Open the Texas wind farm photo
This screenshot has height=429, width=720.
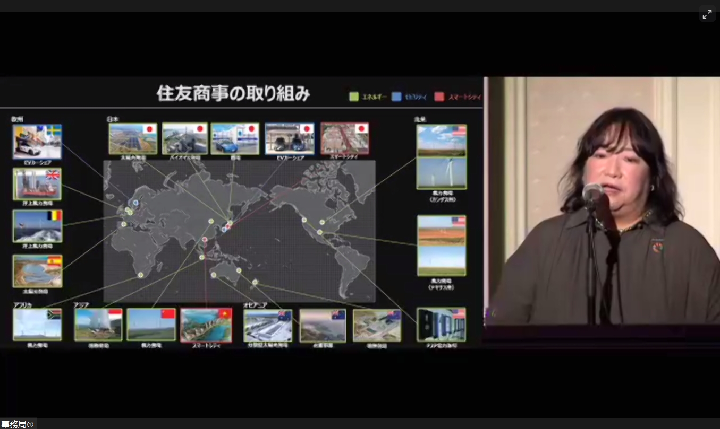[x=442, y=246]
